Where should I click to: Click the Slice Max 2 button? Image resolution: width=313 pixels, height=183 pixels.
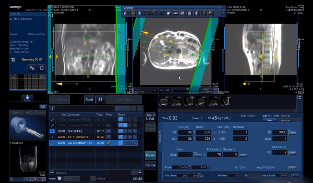coord(197,155)
